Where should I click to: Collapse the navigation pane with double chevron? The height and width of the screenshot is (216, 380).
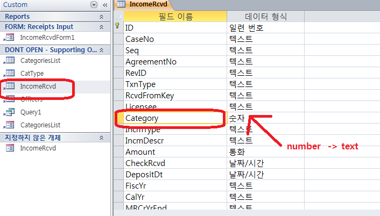click(x=105, y=5)
